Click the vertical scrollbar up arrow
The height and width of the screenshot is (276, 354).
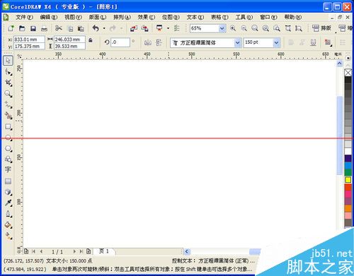[x=339, y=64]
